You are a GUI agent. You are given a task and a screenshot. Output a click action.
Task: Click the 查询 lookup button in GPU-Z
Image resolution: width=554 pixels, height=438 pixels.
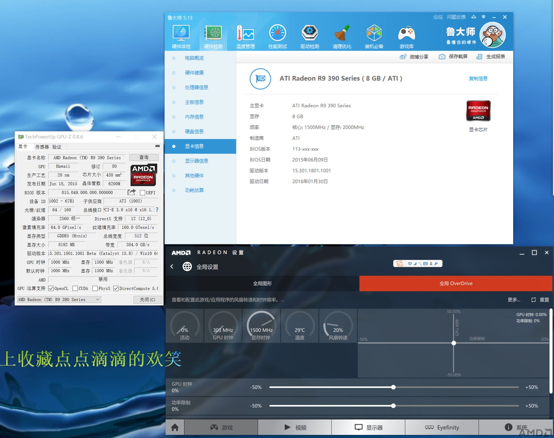[144, 157]
